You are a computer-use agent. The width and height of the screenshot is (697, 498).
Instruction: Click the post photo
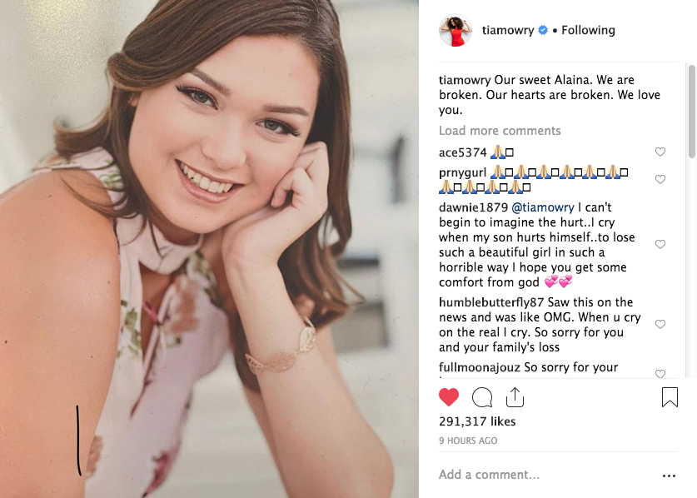click(x=209, y=249)
